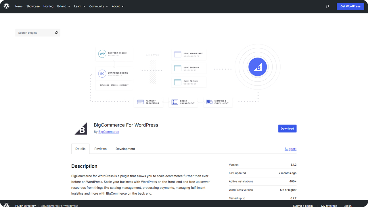368x207 pixels.
Task: Click the Description heading
Action: (84, 166)
